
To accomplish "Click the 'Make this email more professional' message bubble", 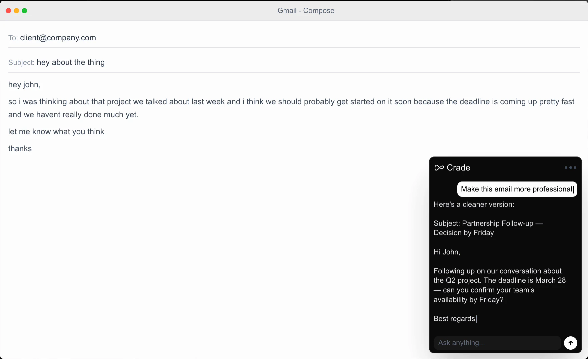I will 517,189.
